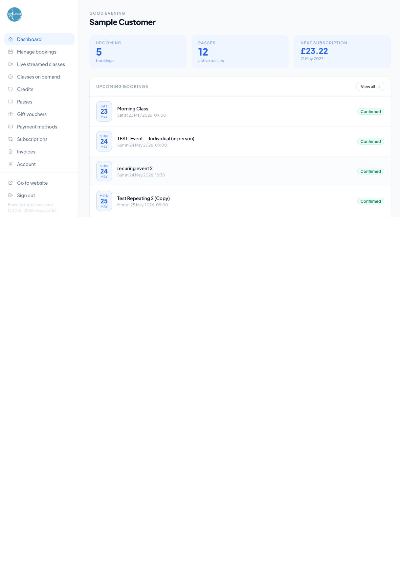
Task: Click the Confirmed badge for TEST: Event
Action: [371, 141]
